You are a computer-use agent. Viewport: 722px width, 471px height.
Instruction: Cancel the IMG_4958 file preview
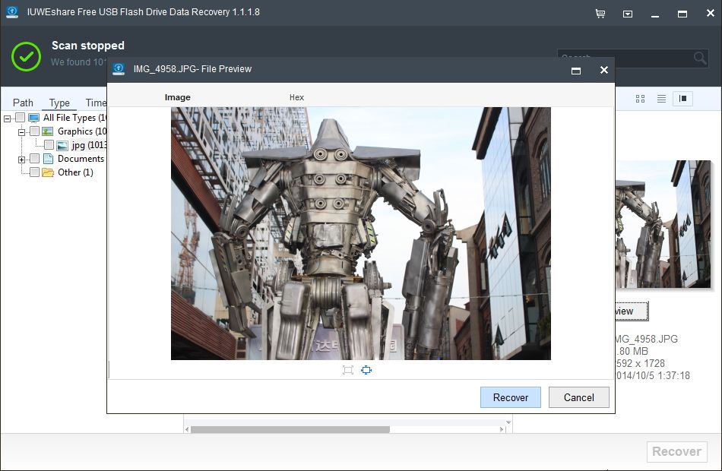[578, 397]
